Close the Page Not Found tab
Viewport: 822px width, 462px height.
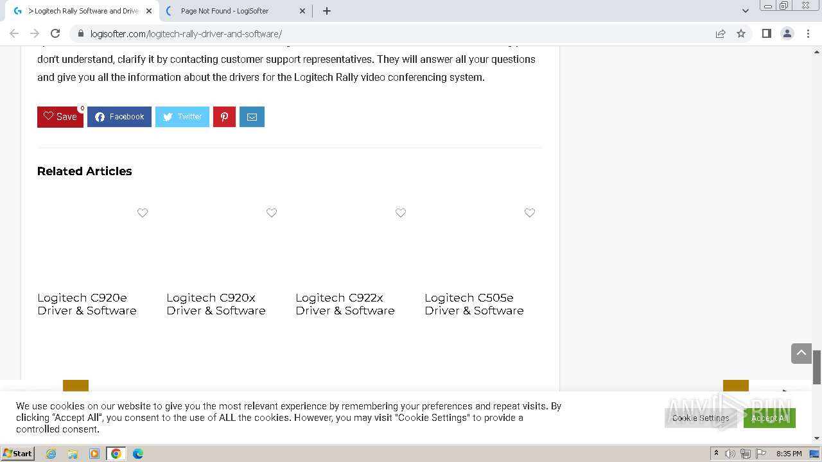302,11
